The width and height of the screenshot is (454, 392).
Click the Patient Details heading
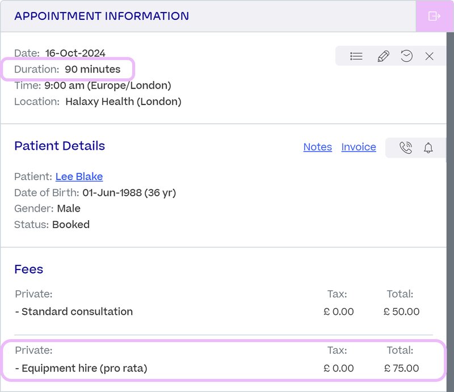[x=60, y=146]
